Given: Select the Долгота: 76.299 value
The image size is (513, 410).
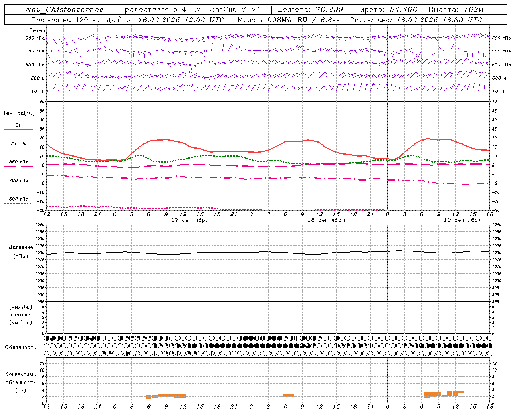Looking at the screenshot, I should [x=310, y=10].
